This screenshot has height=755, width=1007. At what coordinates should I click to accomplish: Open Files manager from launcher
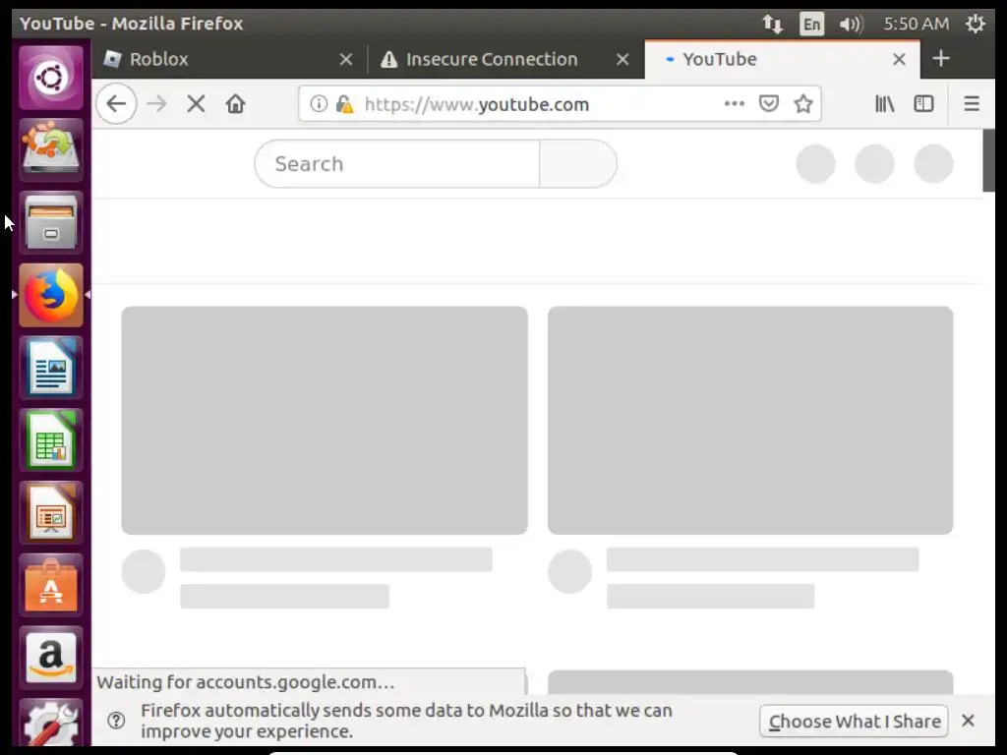(51, 222)
